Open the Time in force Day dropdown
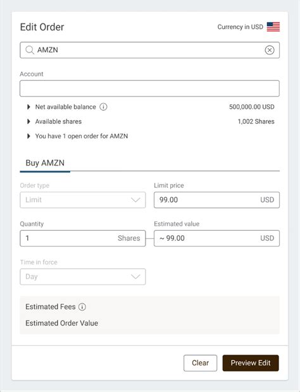This screenshot has width=300, height=392. (83, 276)
